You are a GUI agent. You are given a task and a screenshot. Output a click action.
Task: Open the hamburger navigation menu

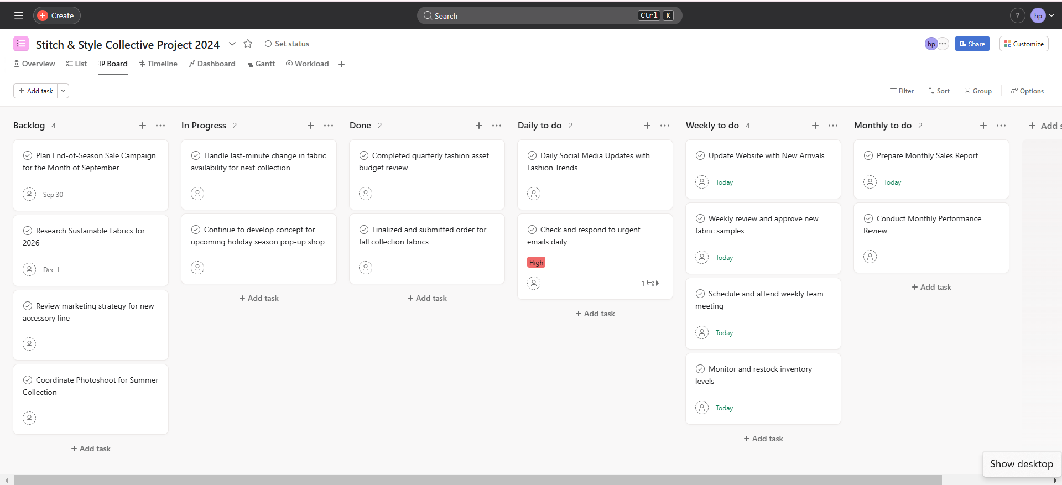tap(19, 15)
